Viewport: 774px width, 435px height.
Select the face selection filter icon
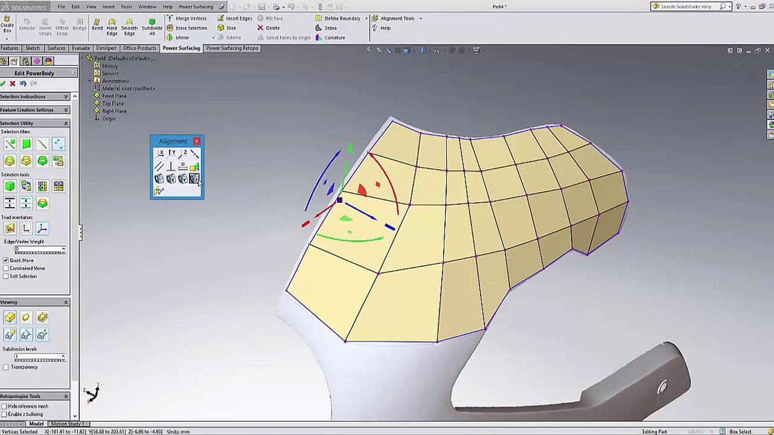(26, 144)
